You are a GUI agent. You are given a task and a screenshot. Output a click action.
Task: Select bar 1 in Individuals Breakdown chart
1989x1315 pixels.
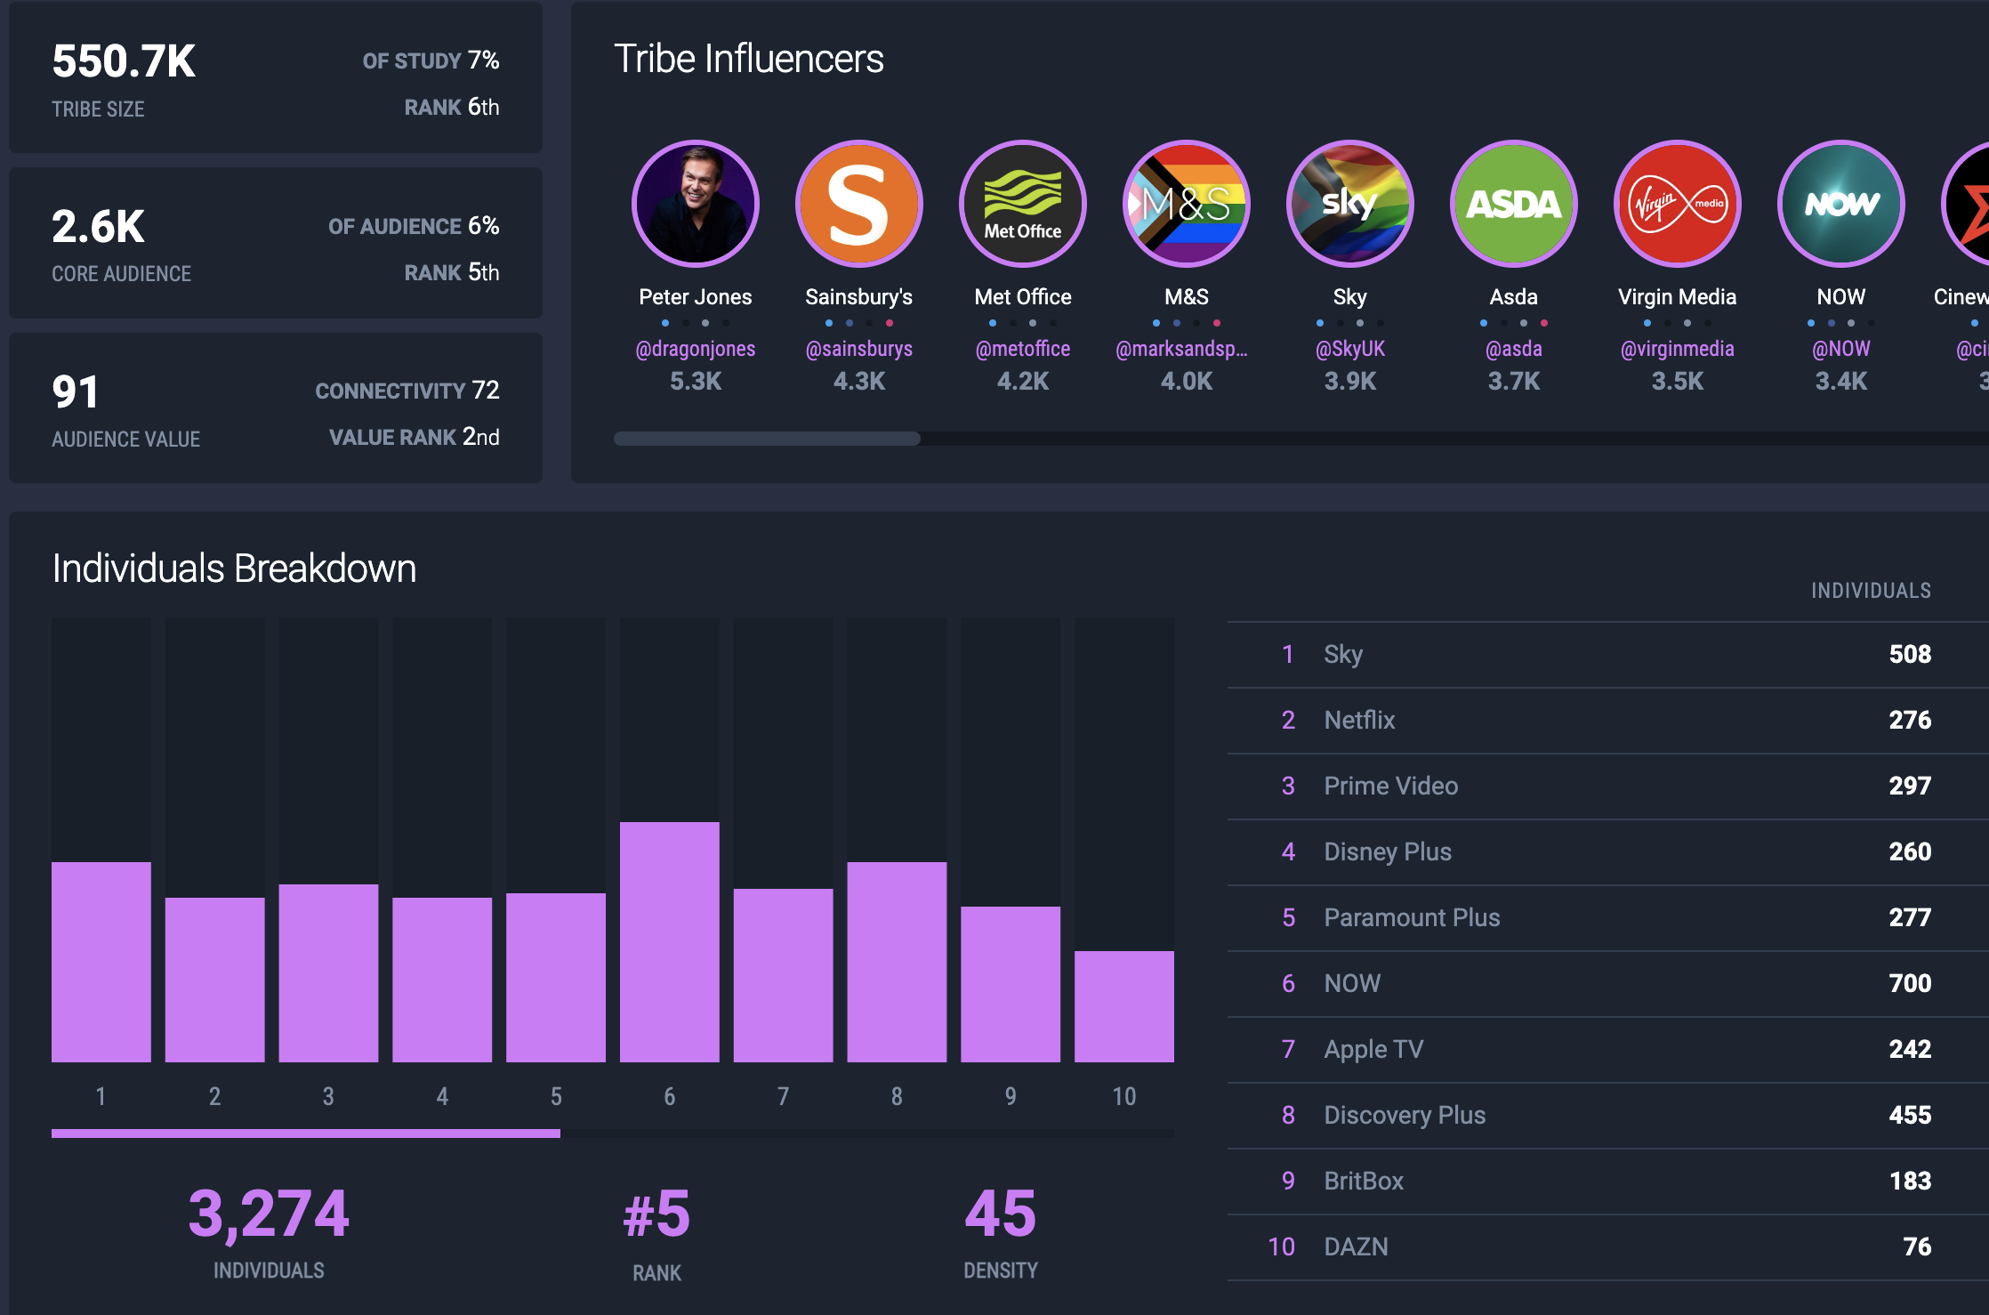tap(101, 962)
